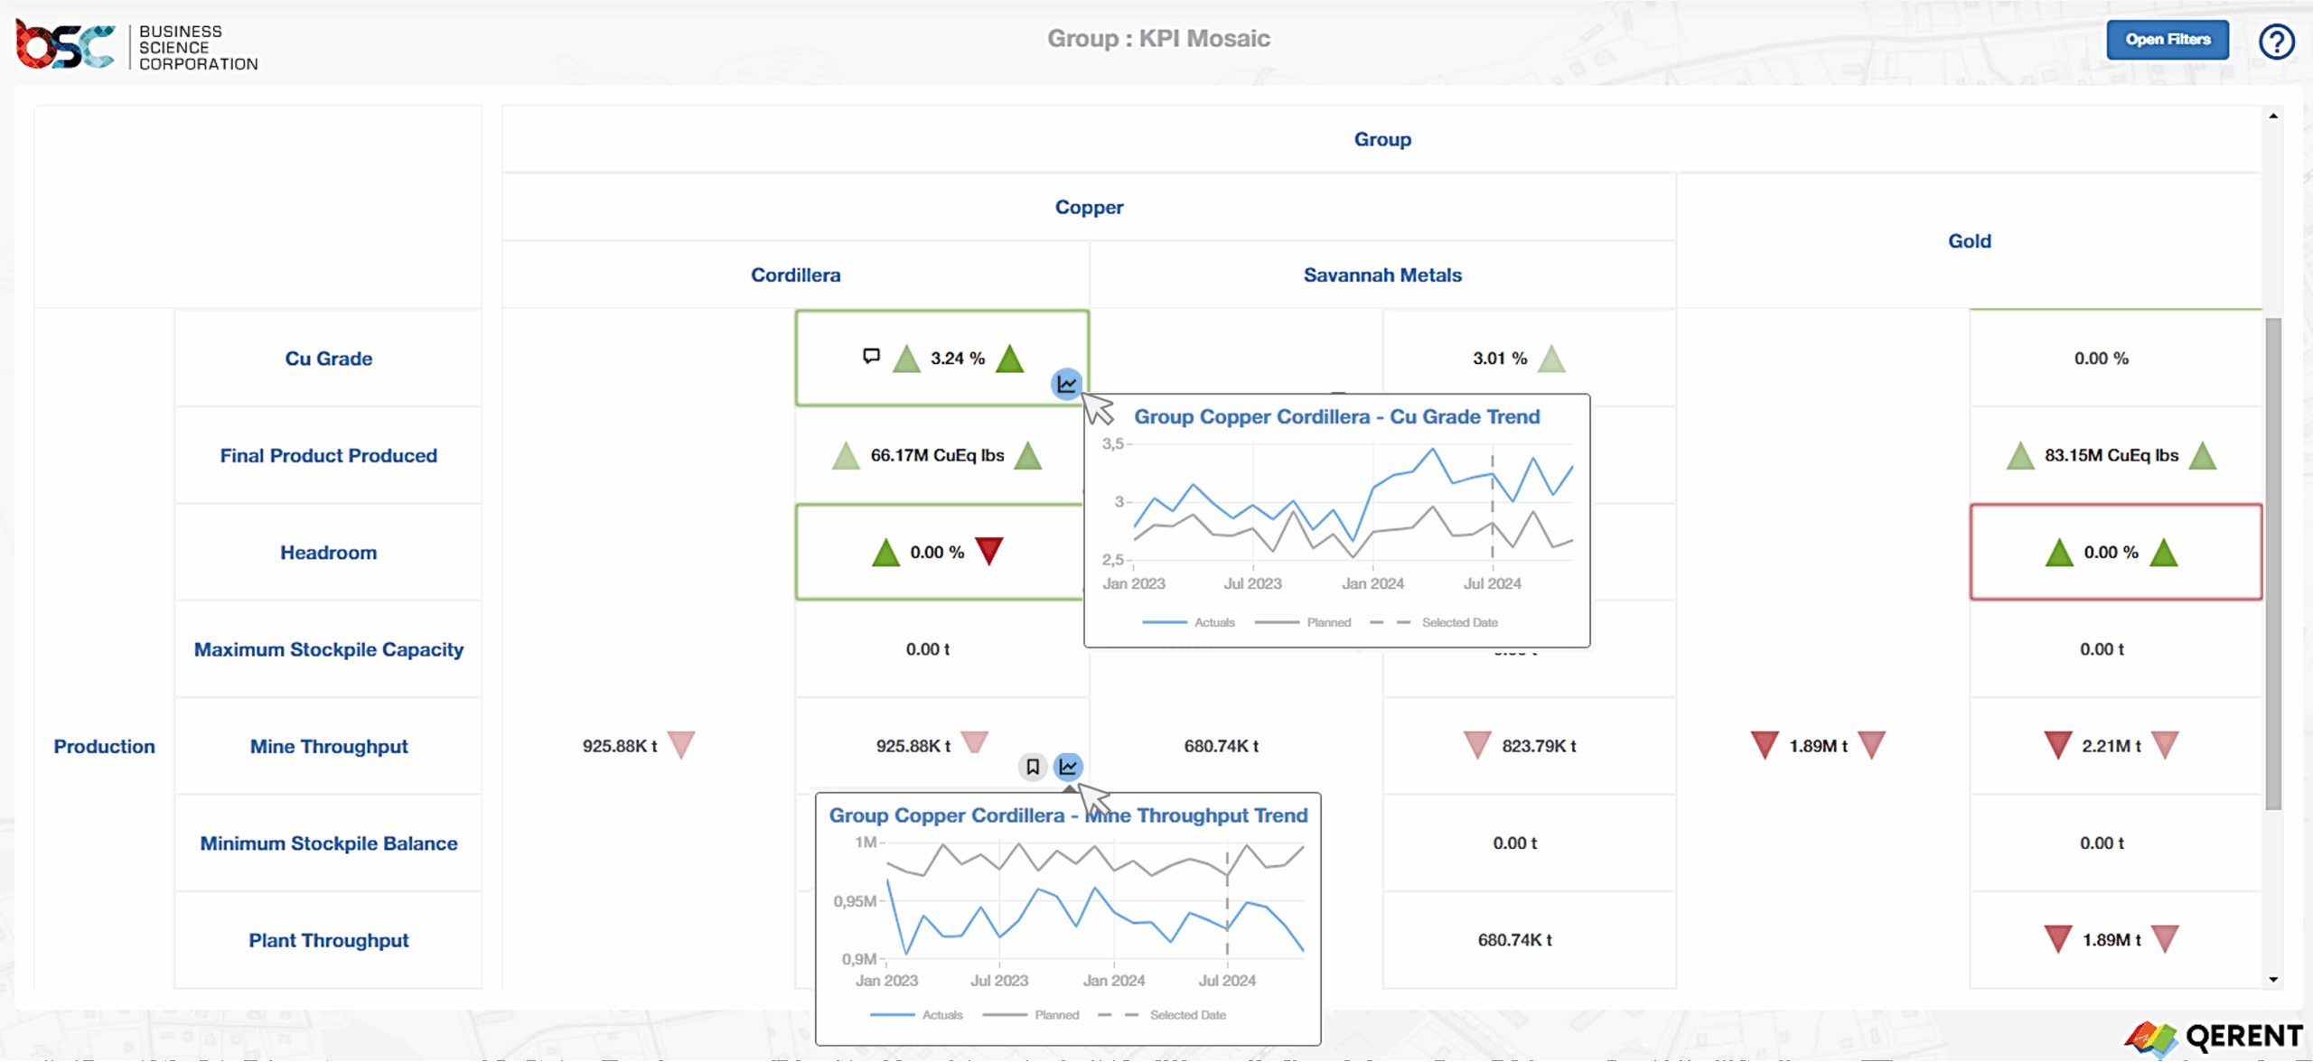Open the comment bubble on Cordillera Cu Grade cell
Image resolution: width=2313 pixels, height=1062 pixels.
(x=870, y=356)
